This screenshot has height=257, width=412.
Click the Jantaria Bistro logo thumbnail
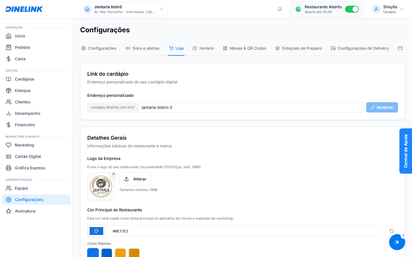[101, 186]
